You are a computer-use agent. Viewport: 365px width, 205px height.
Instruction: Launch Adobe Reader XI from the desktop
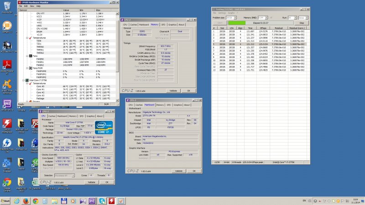point(7,67)
